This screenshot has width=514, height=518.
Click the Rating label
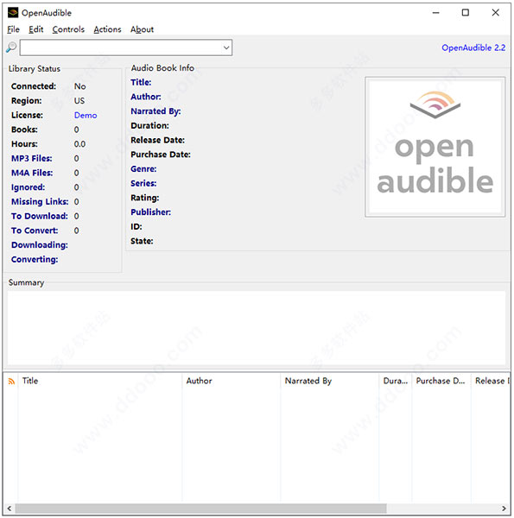click(145, 198)
